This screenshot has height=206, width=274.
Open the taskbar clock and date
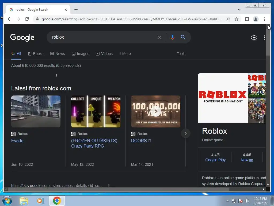(260, 201)
